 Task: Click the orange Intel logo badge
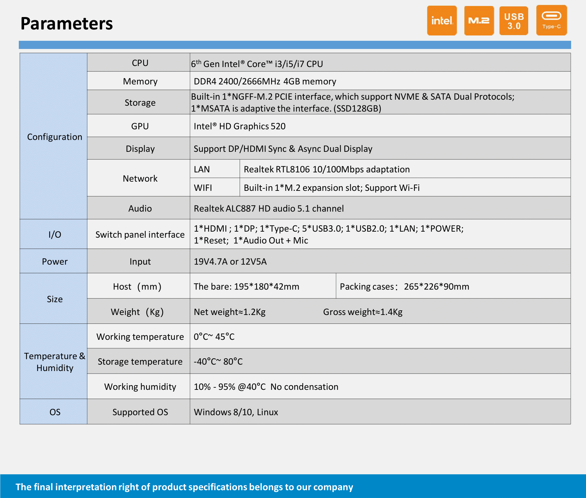442,21
